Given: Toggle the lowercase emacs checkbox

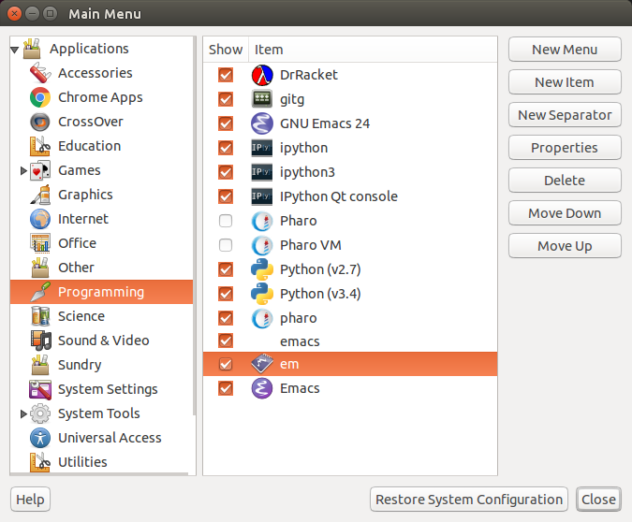Looking at the screenshot, I should click(226, 341).
